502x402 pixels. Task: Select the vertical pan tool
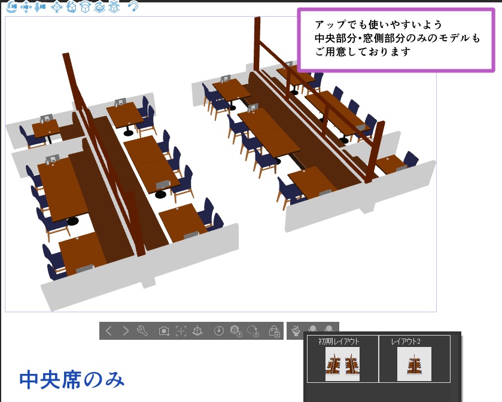click(x=41, y=7)
